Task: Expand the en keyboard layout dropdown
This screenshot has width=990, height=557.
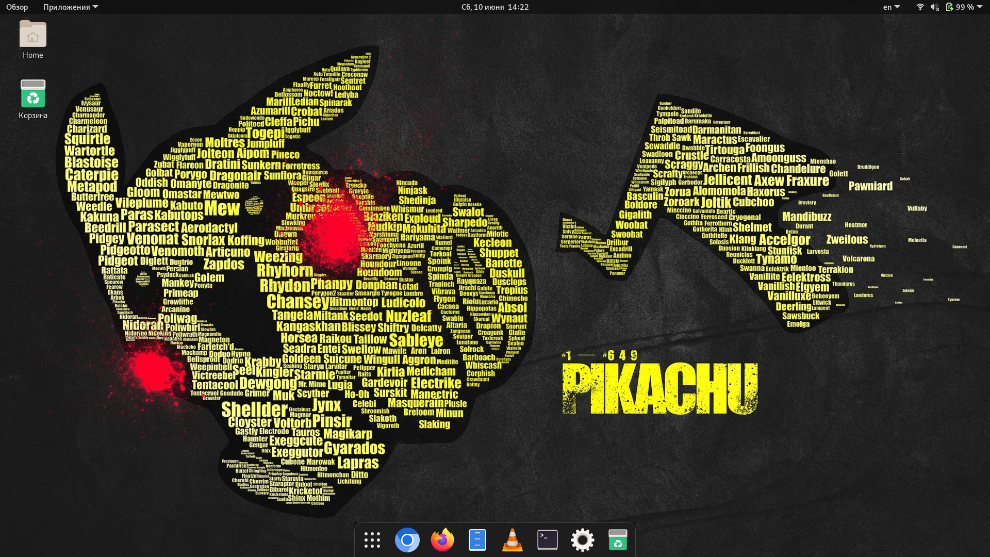Action: [x=891, y=7]
